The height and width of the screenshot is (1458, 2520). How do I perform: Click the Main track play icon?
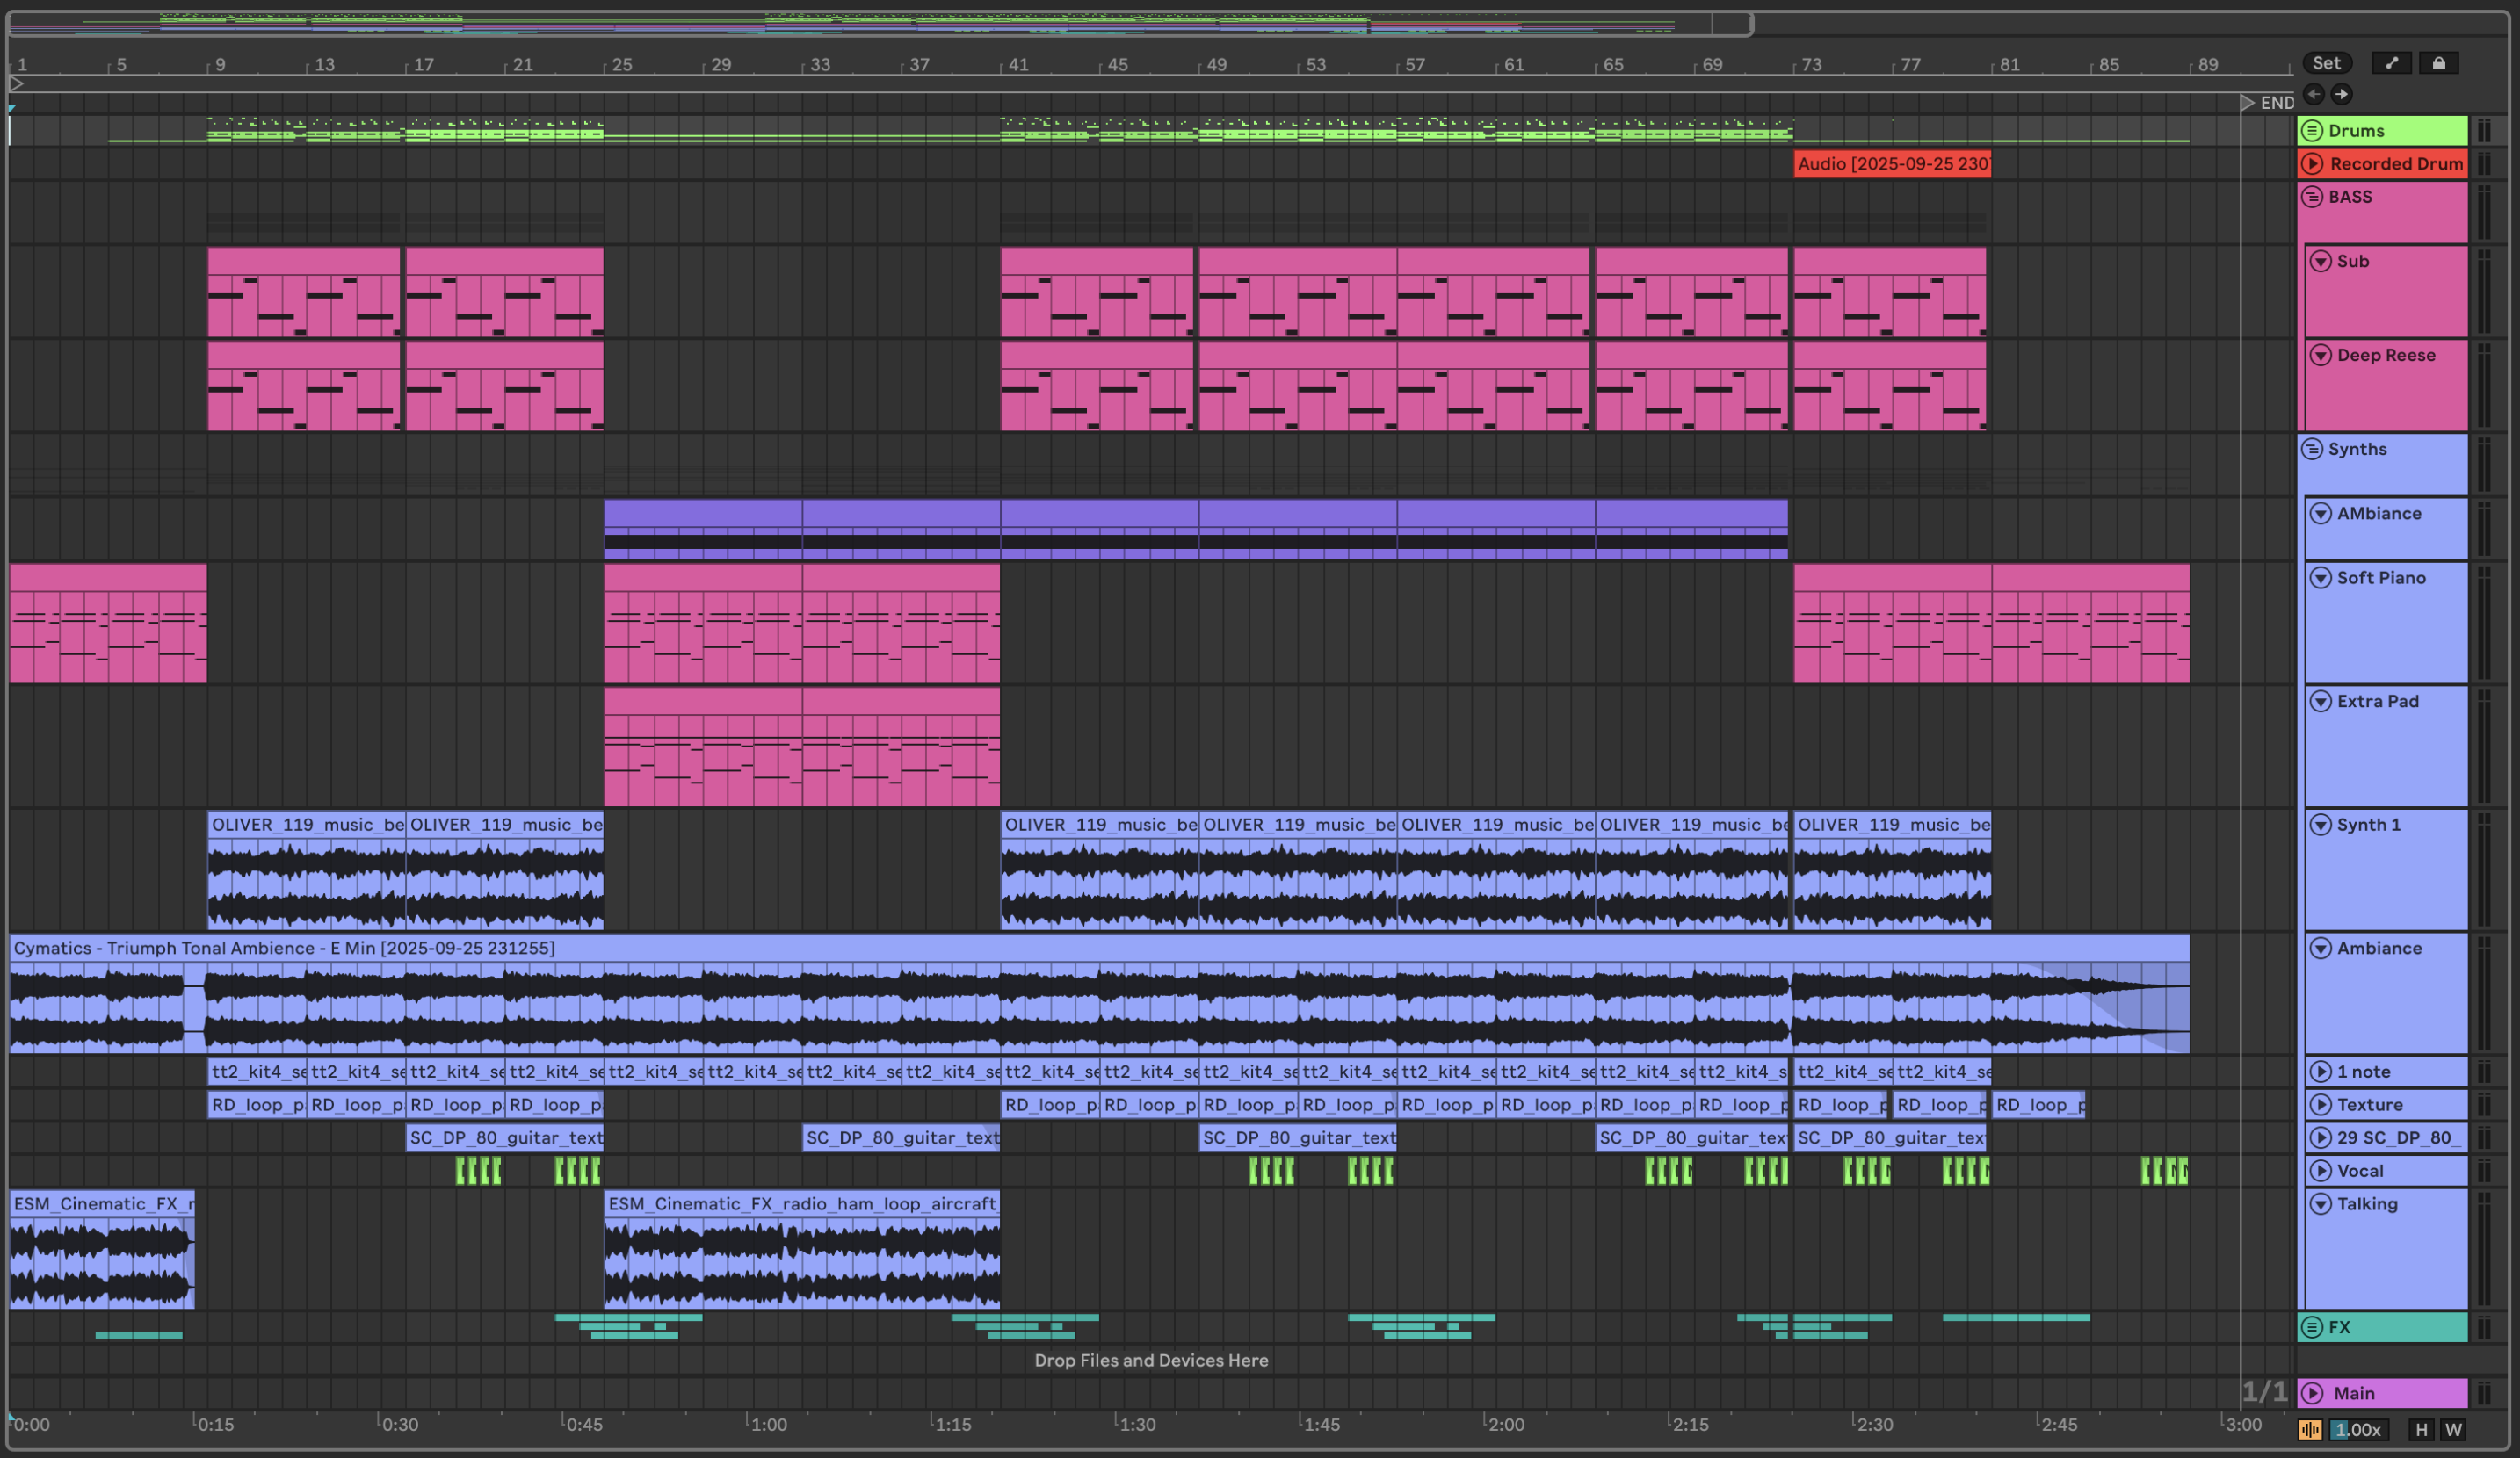(x=2312, y=1393)
